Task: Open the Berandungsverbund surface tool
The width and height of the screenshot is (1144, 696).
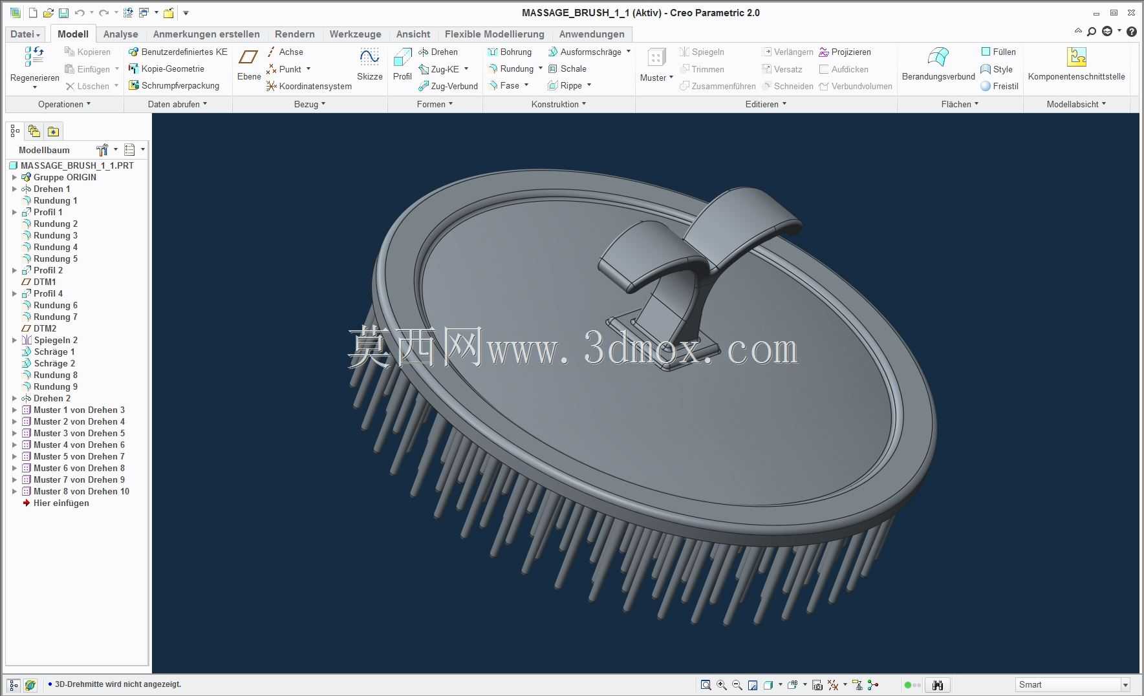Action: click(x=938, y=64)
